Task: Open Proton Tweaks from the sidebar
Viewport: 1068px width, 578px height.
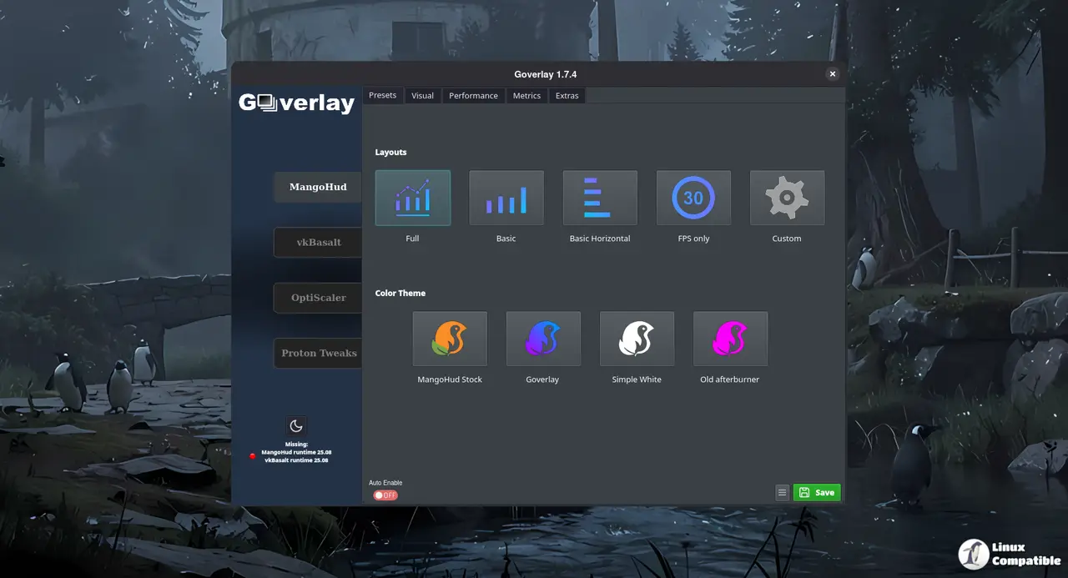Action: coord(318,354)
